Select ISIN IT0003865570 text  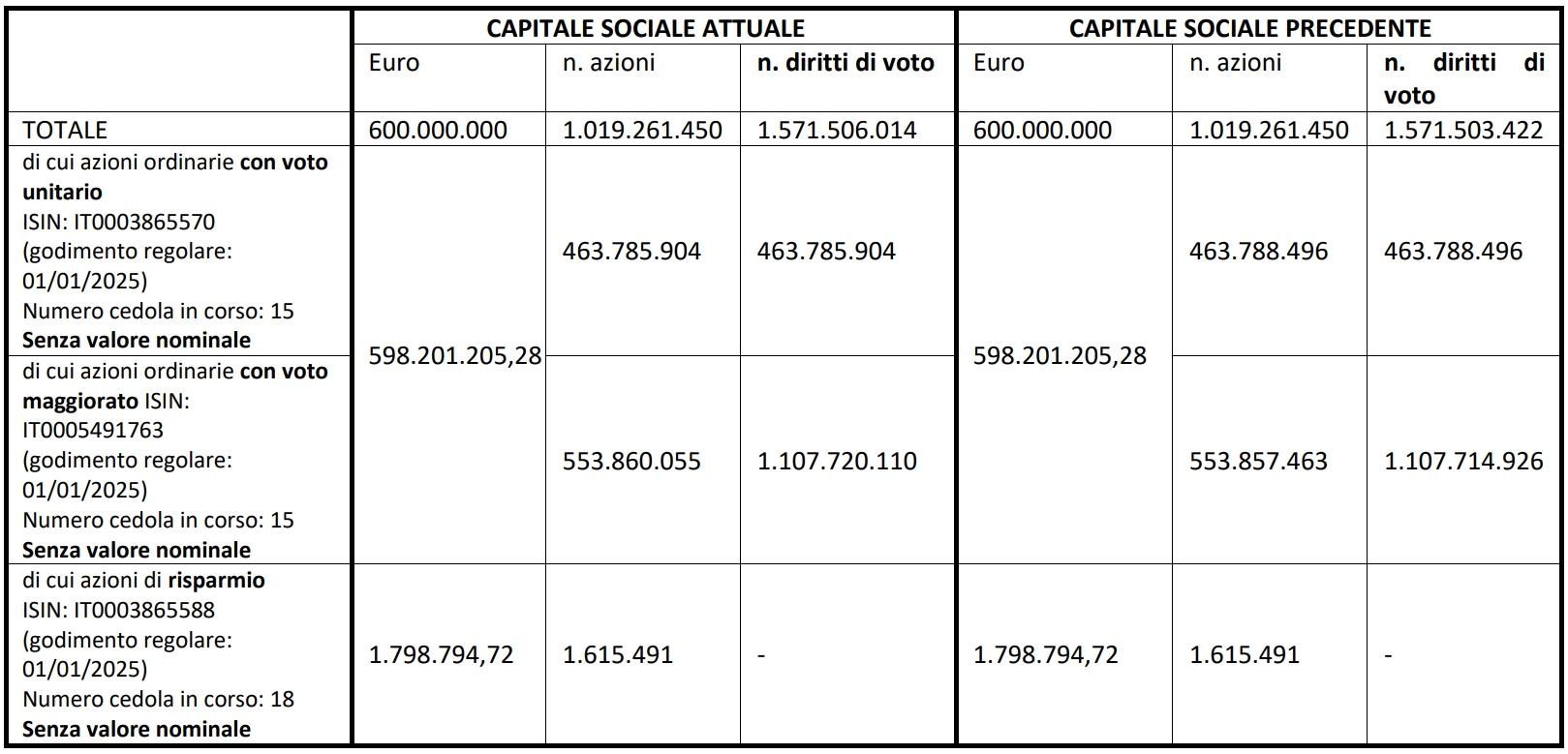119,222
